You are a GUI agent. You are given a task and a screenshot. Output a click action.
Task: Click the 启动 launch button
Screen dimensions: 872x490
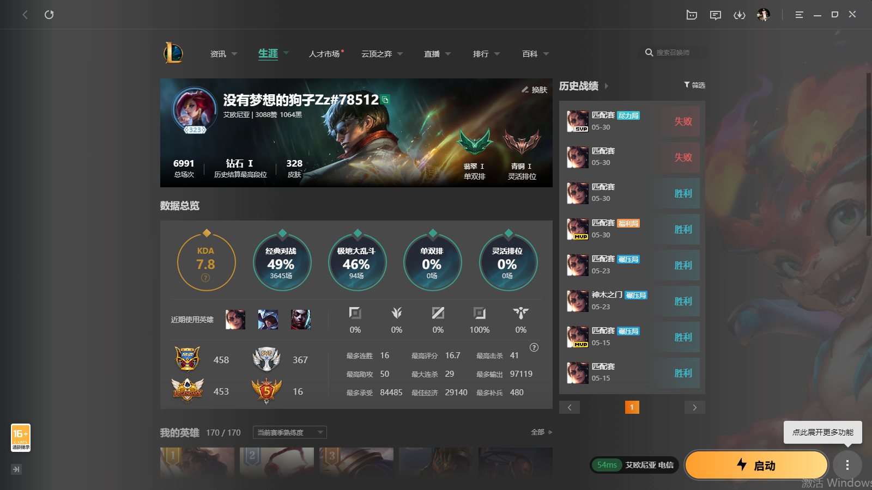(x=756, y=465)
